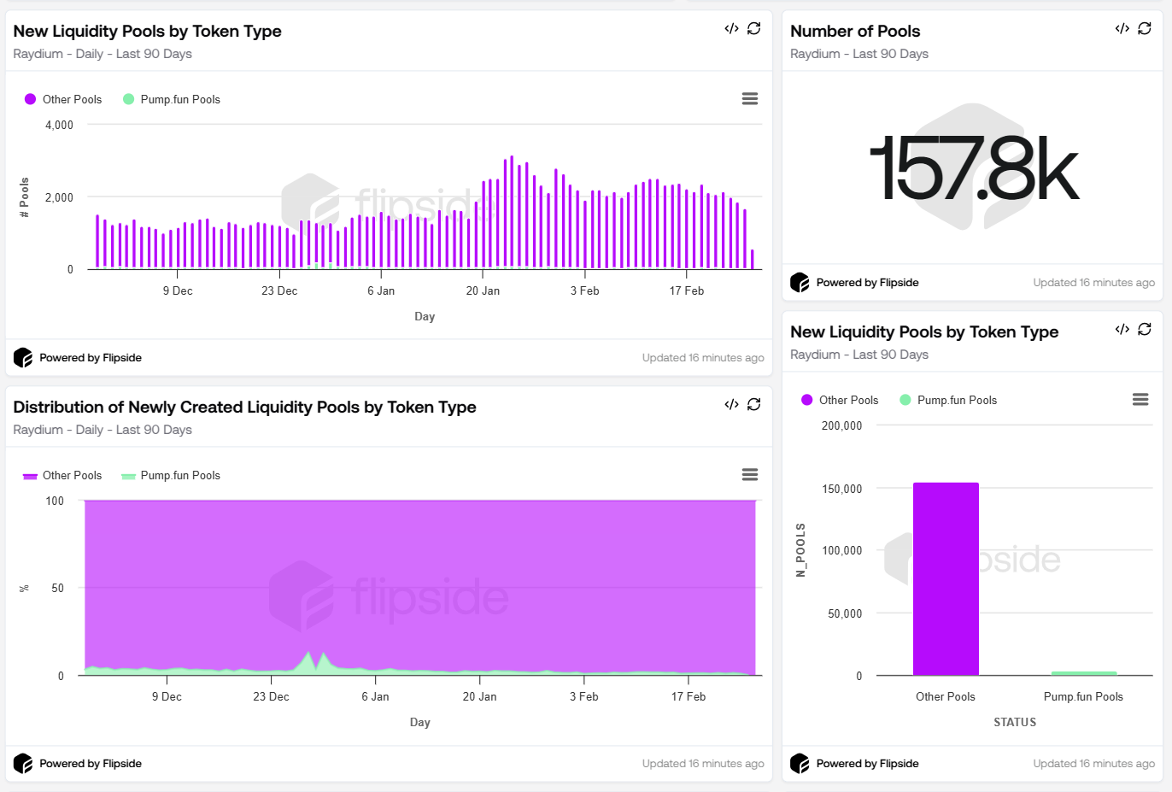Refresh the daily New Liquidity Pools chart
Screen dimensions: 1172x792
pyautogui.click(x=754, y=28)
